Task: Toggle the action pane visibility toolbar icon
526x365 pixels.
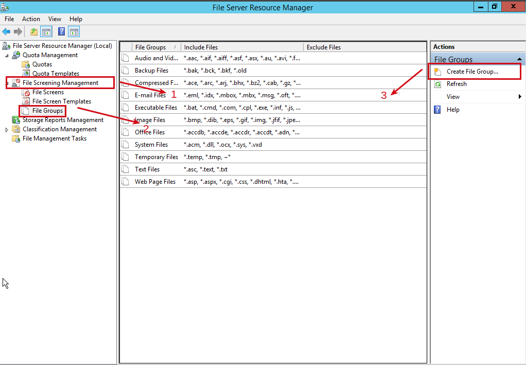Action: (x=73, y=31)
